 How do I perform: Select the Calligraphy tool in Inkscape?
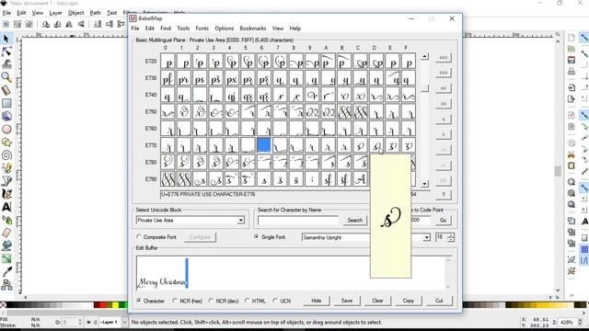coord(6,194)
